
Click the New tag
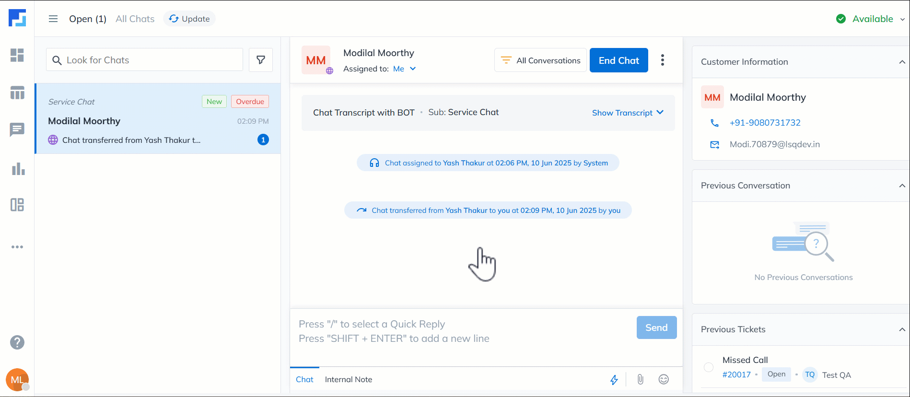click(214, 102)
